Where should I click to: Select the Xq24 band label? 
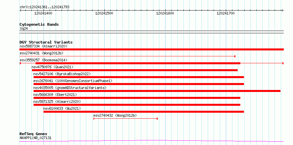(24, 29)
